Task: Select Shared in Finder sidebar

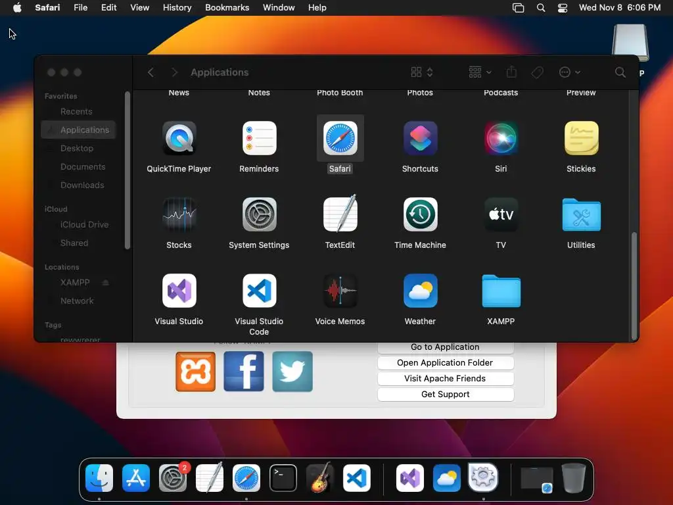Action: 78,243
